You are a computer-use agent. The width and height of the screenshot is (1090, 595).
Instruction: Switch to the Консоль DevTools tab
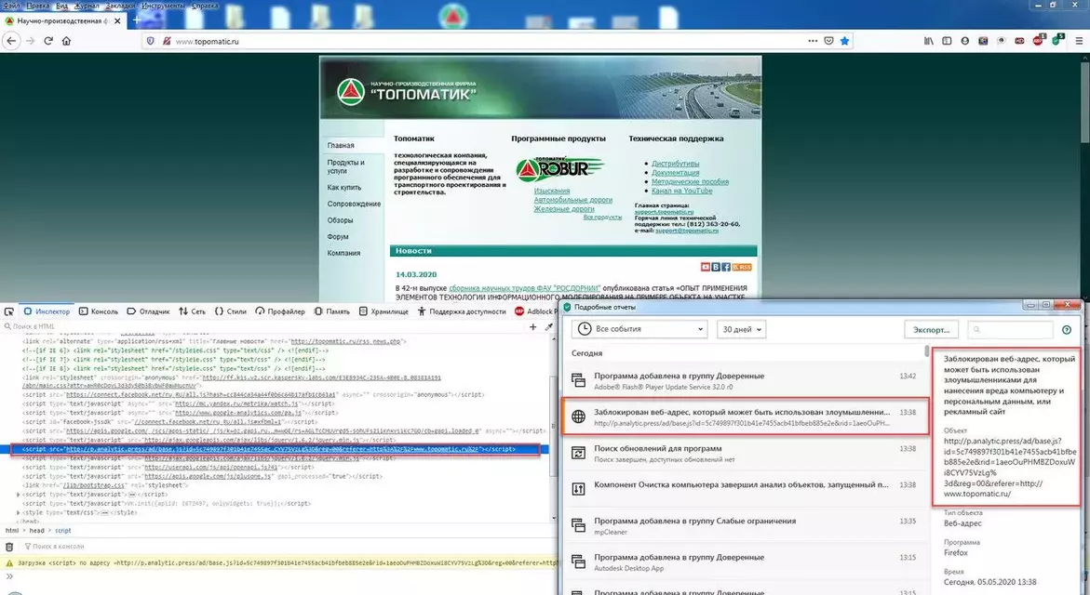99,311
